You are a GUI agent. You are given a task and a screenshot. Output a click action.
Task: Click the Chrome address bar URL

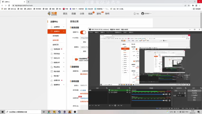coord(24,5)
